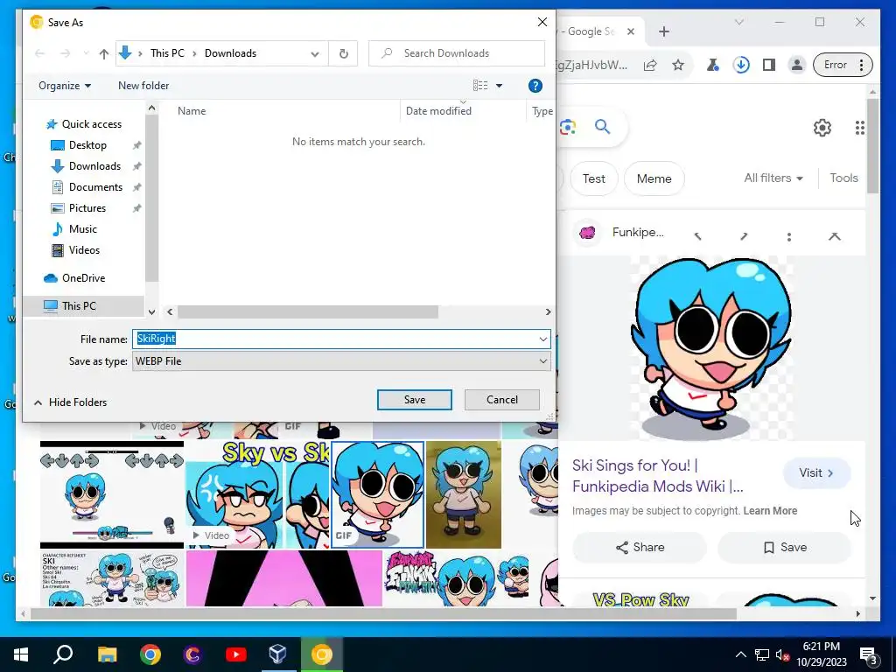Open Chrome profile avatar
The height and width of the screenshot is (672, 896).
coord(796,65)
